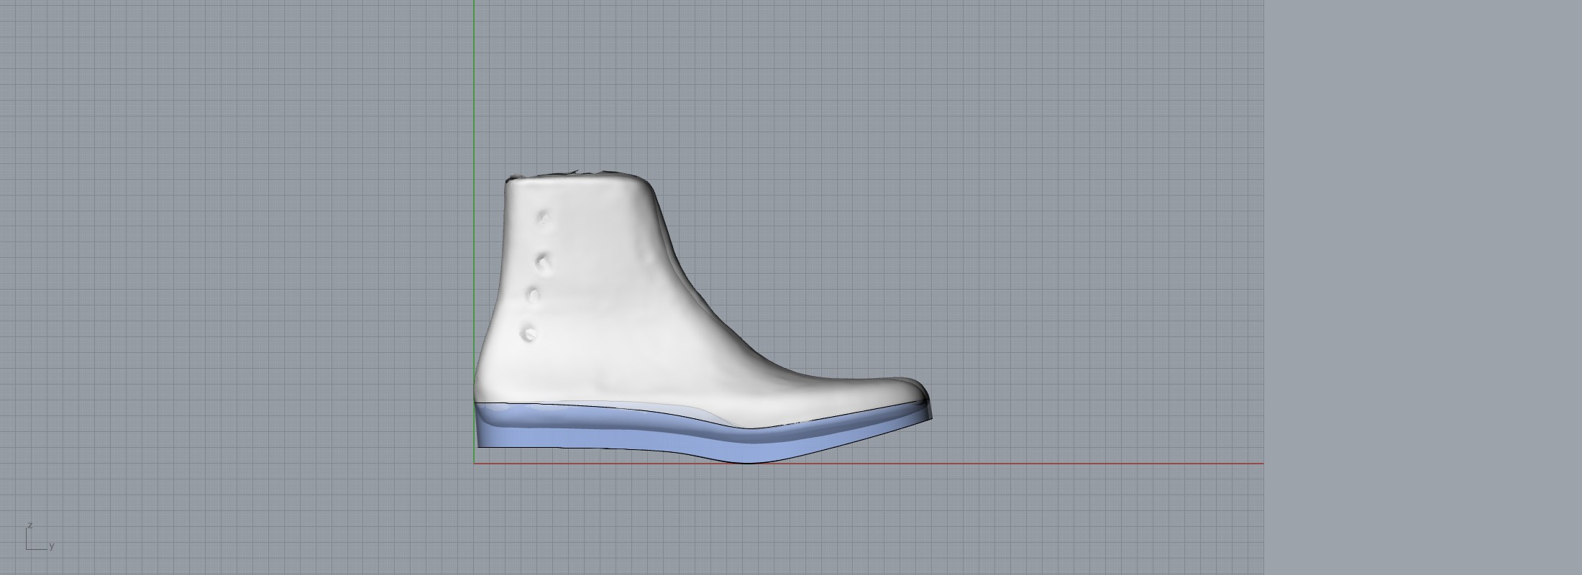Select the lowest button dimple on boot
The image size is (1582, 575).
click(530, 333)
